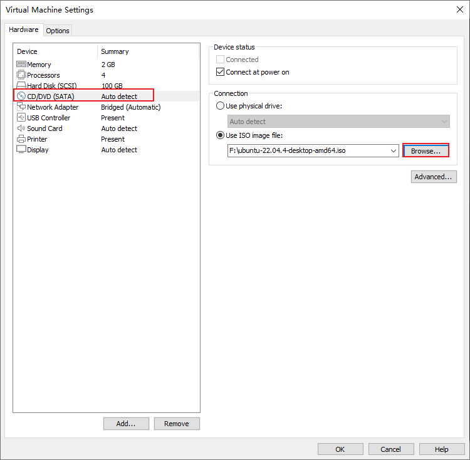Click Present summary for Printer

click(113, 139)
